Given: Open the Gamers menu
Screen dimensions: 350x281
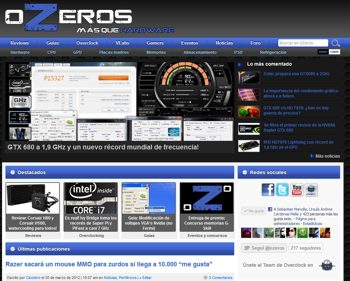Looking at the screenshot, I should coord(155,43).
